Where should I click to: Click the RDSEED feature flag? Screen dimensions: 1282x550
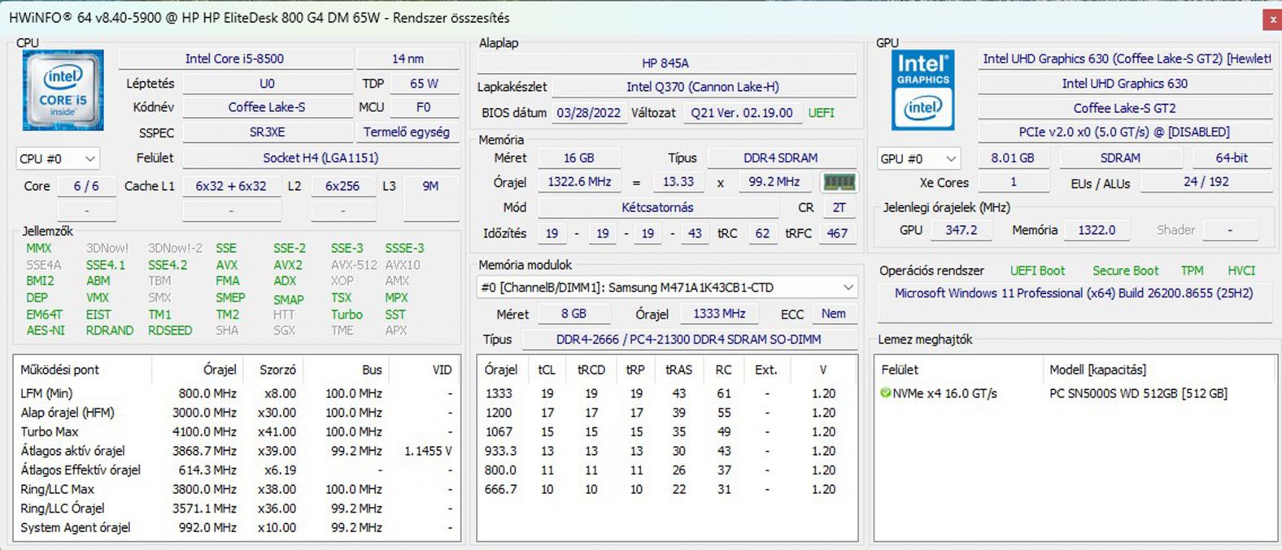tap(170, 331)
